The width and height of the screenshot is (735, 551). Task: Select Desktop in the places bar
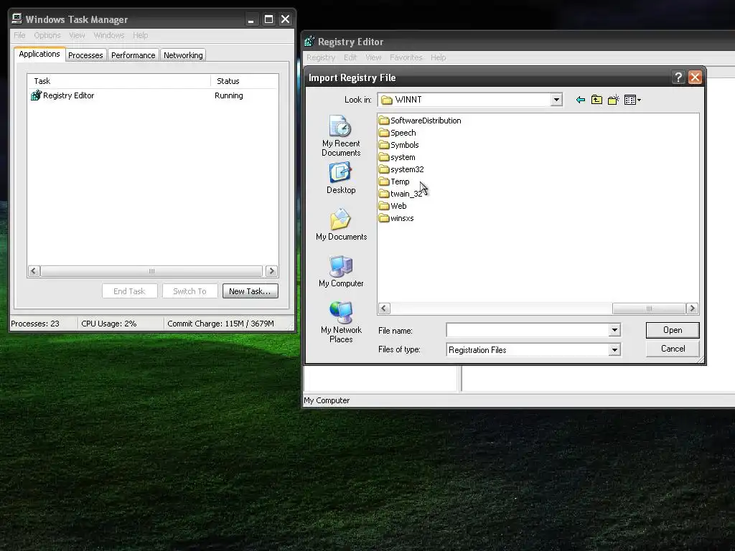click(341, 178)
